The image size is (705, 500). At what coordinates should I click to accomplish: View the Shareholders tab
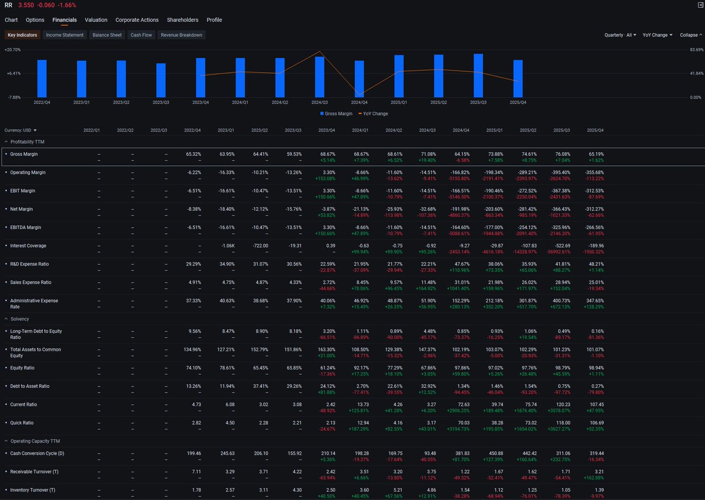pyautogui.click(x=183, y=20)
